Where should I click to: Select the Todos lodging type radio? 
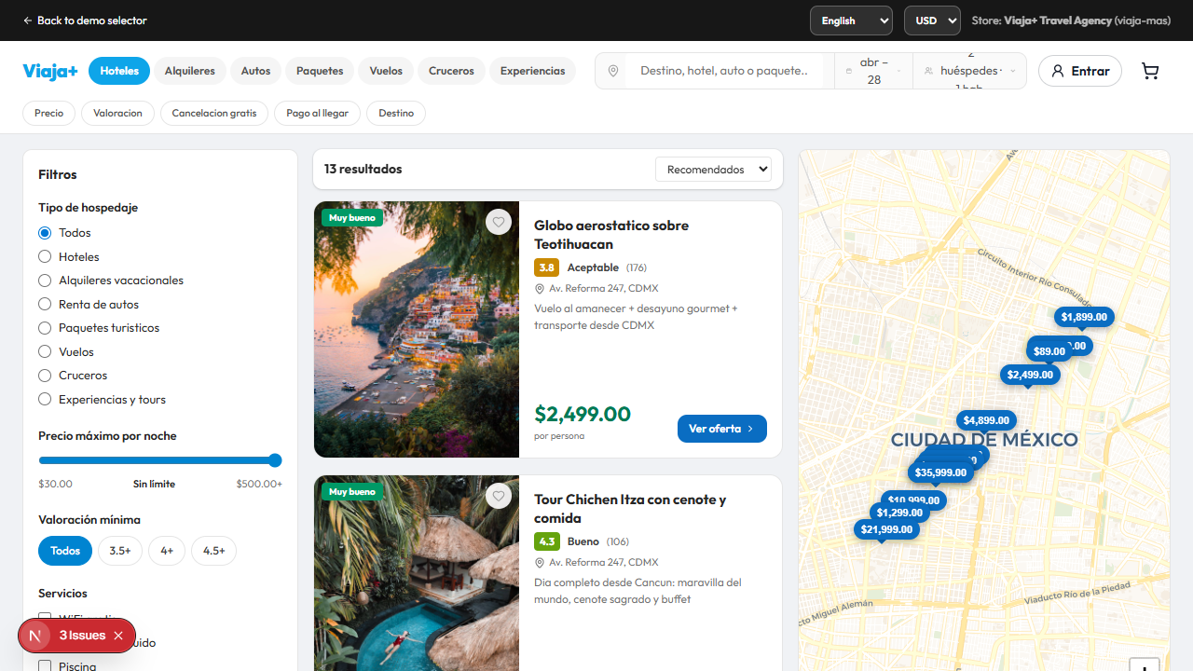pyautogui.click(x=45, y=233)
